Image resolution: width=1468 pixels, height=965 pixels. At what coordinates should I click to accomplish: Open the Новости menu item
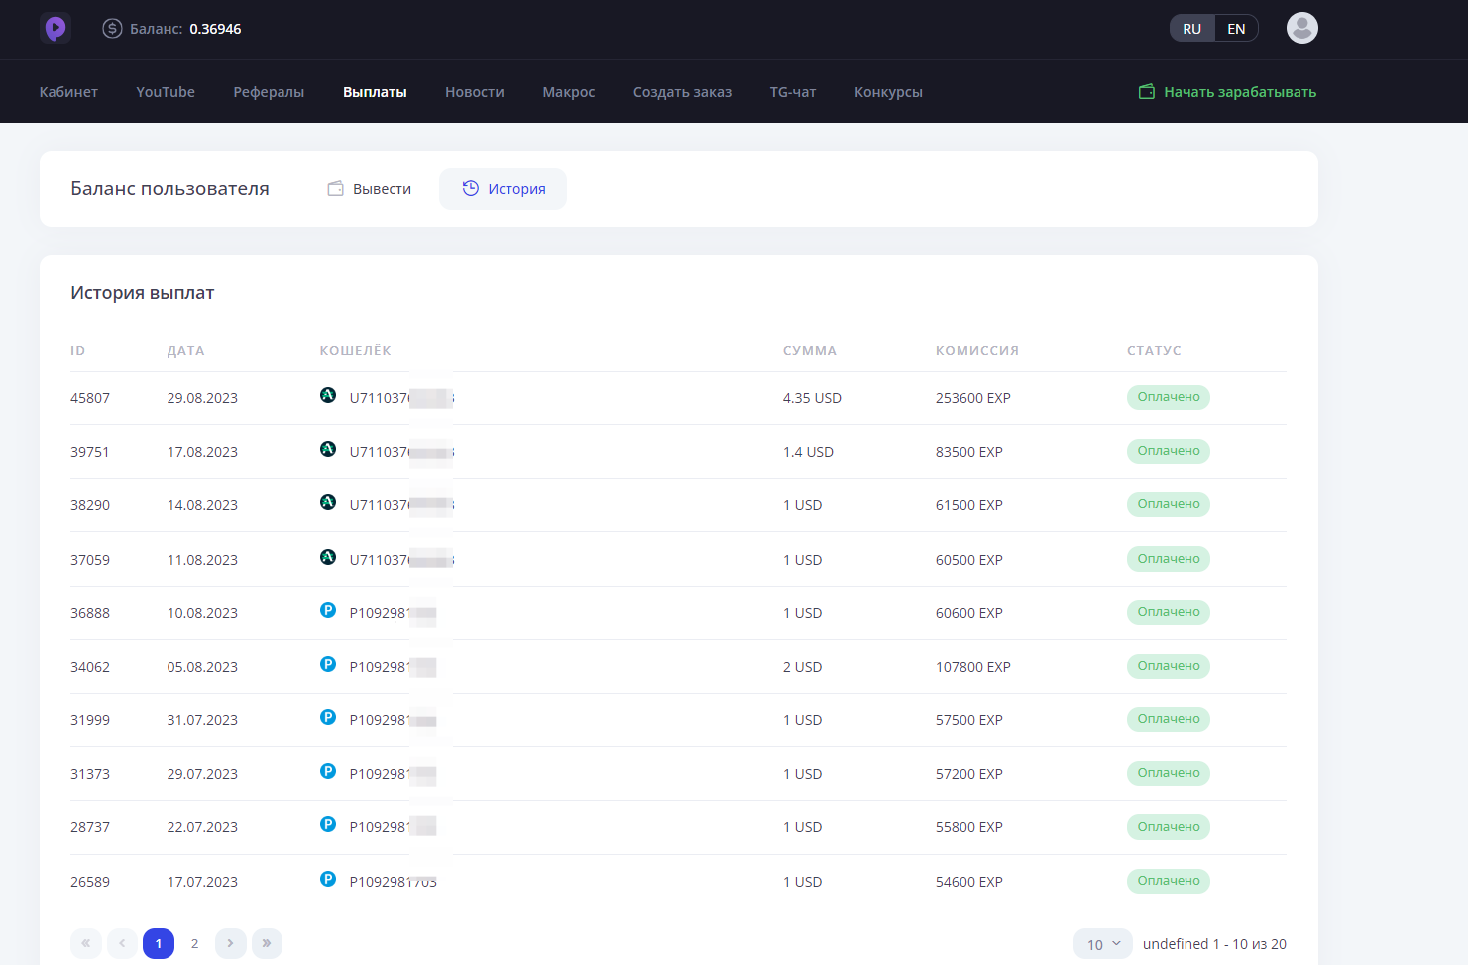[475, 92]
